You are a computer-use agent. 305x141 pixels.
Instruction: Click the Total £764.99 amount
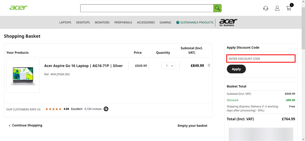(288, 119)
